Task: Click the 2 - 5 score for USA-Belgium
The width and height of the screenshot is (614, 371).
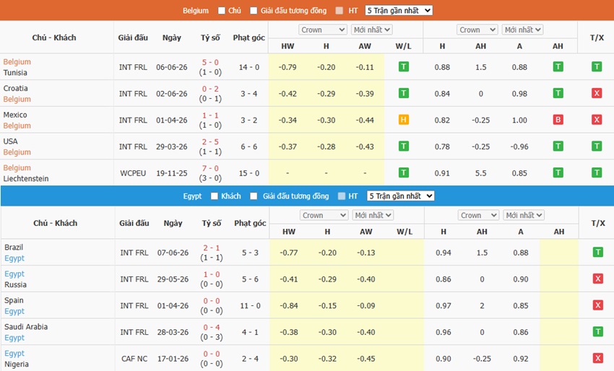Action: (x=210, y=141)
